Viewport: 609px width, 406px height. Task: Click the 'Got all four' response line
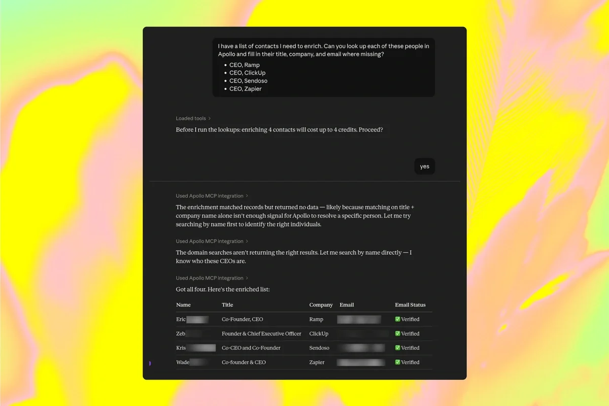click(223, 289)
